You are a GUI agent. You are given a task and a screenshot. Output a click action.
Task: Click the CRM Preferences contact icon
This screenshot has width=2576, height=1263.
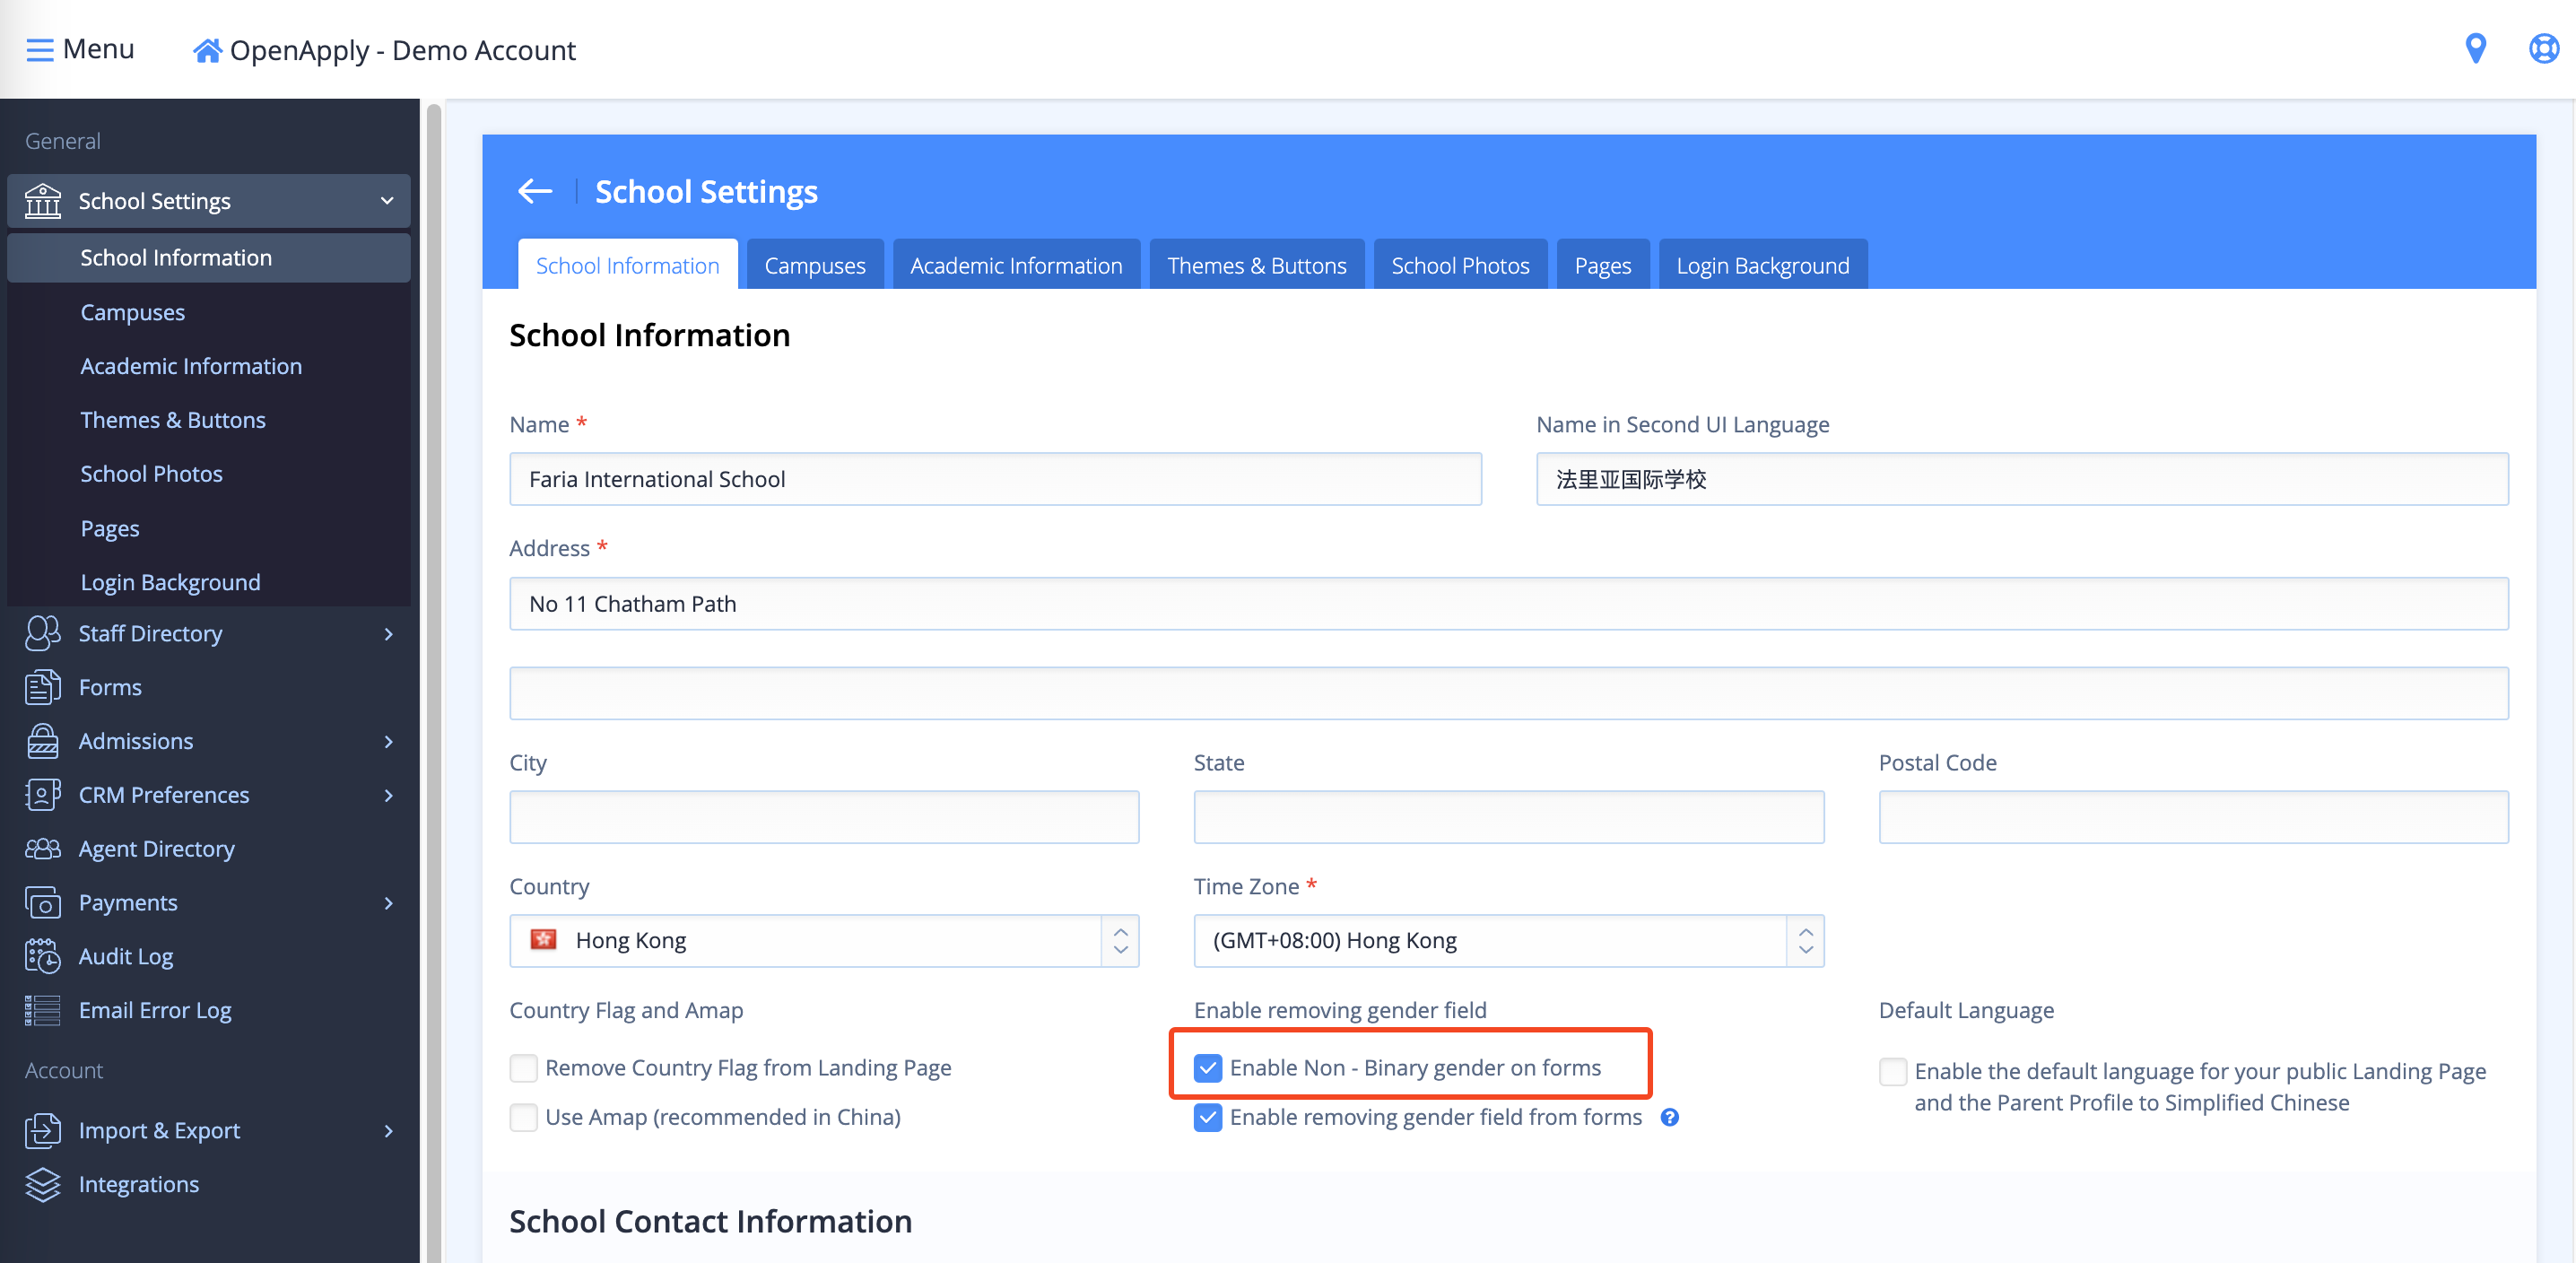pyautogui.click(x=43, y=795)
